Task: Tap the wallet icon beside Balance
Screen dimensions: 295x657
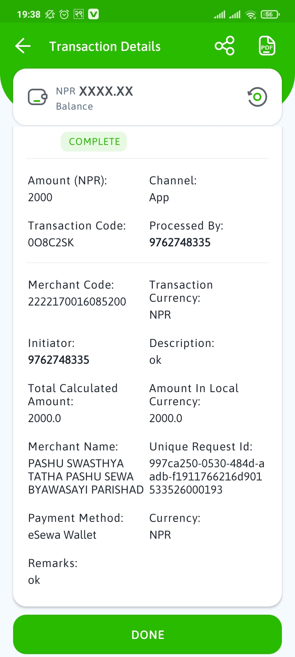Action: point(38,97)
